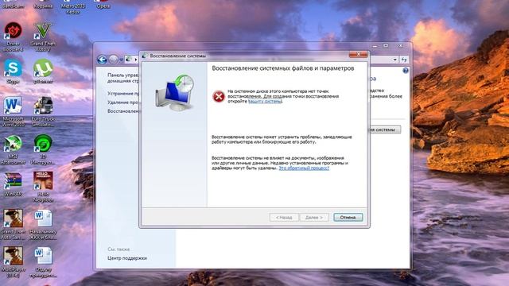
Task: Open Driver Booster 4 desktop shortcut
Action: coord(13,37)
